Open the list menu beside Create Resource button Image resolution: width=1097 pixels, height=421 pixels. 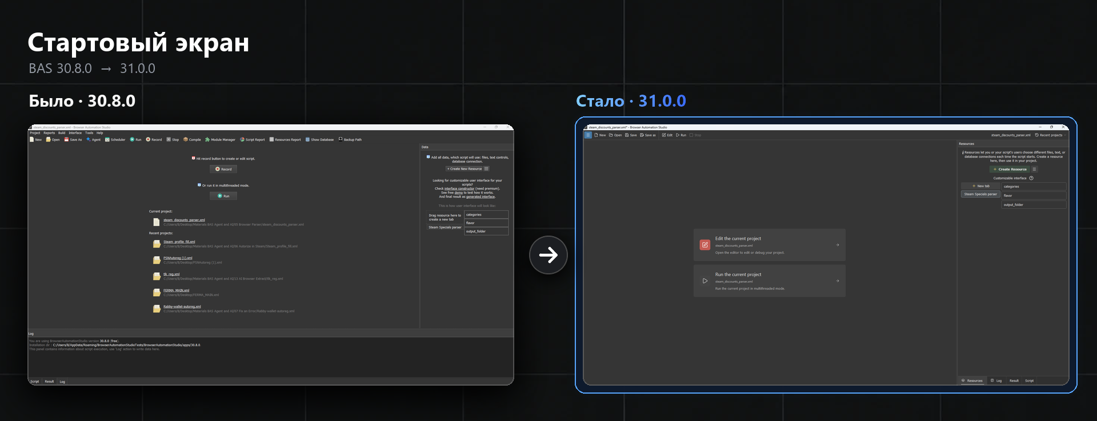click(1034, 169)
